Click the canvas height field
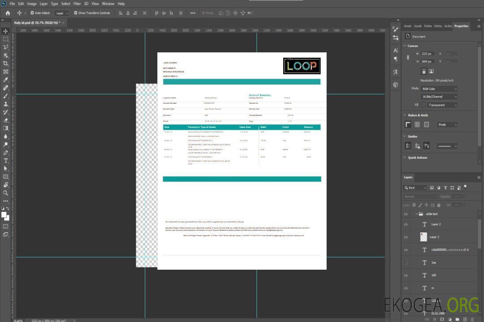 pos(428,62)
